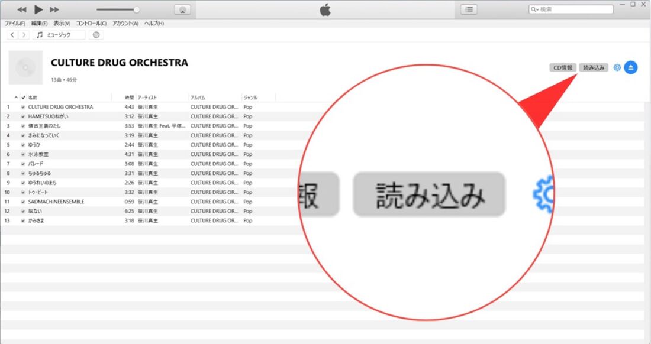
Task: Click the 13曲 • 46分 album summary text
Action: pos(64,80)
